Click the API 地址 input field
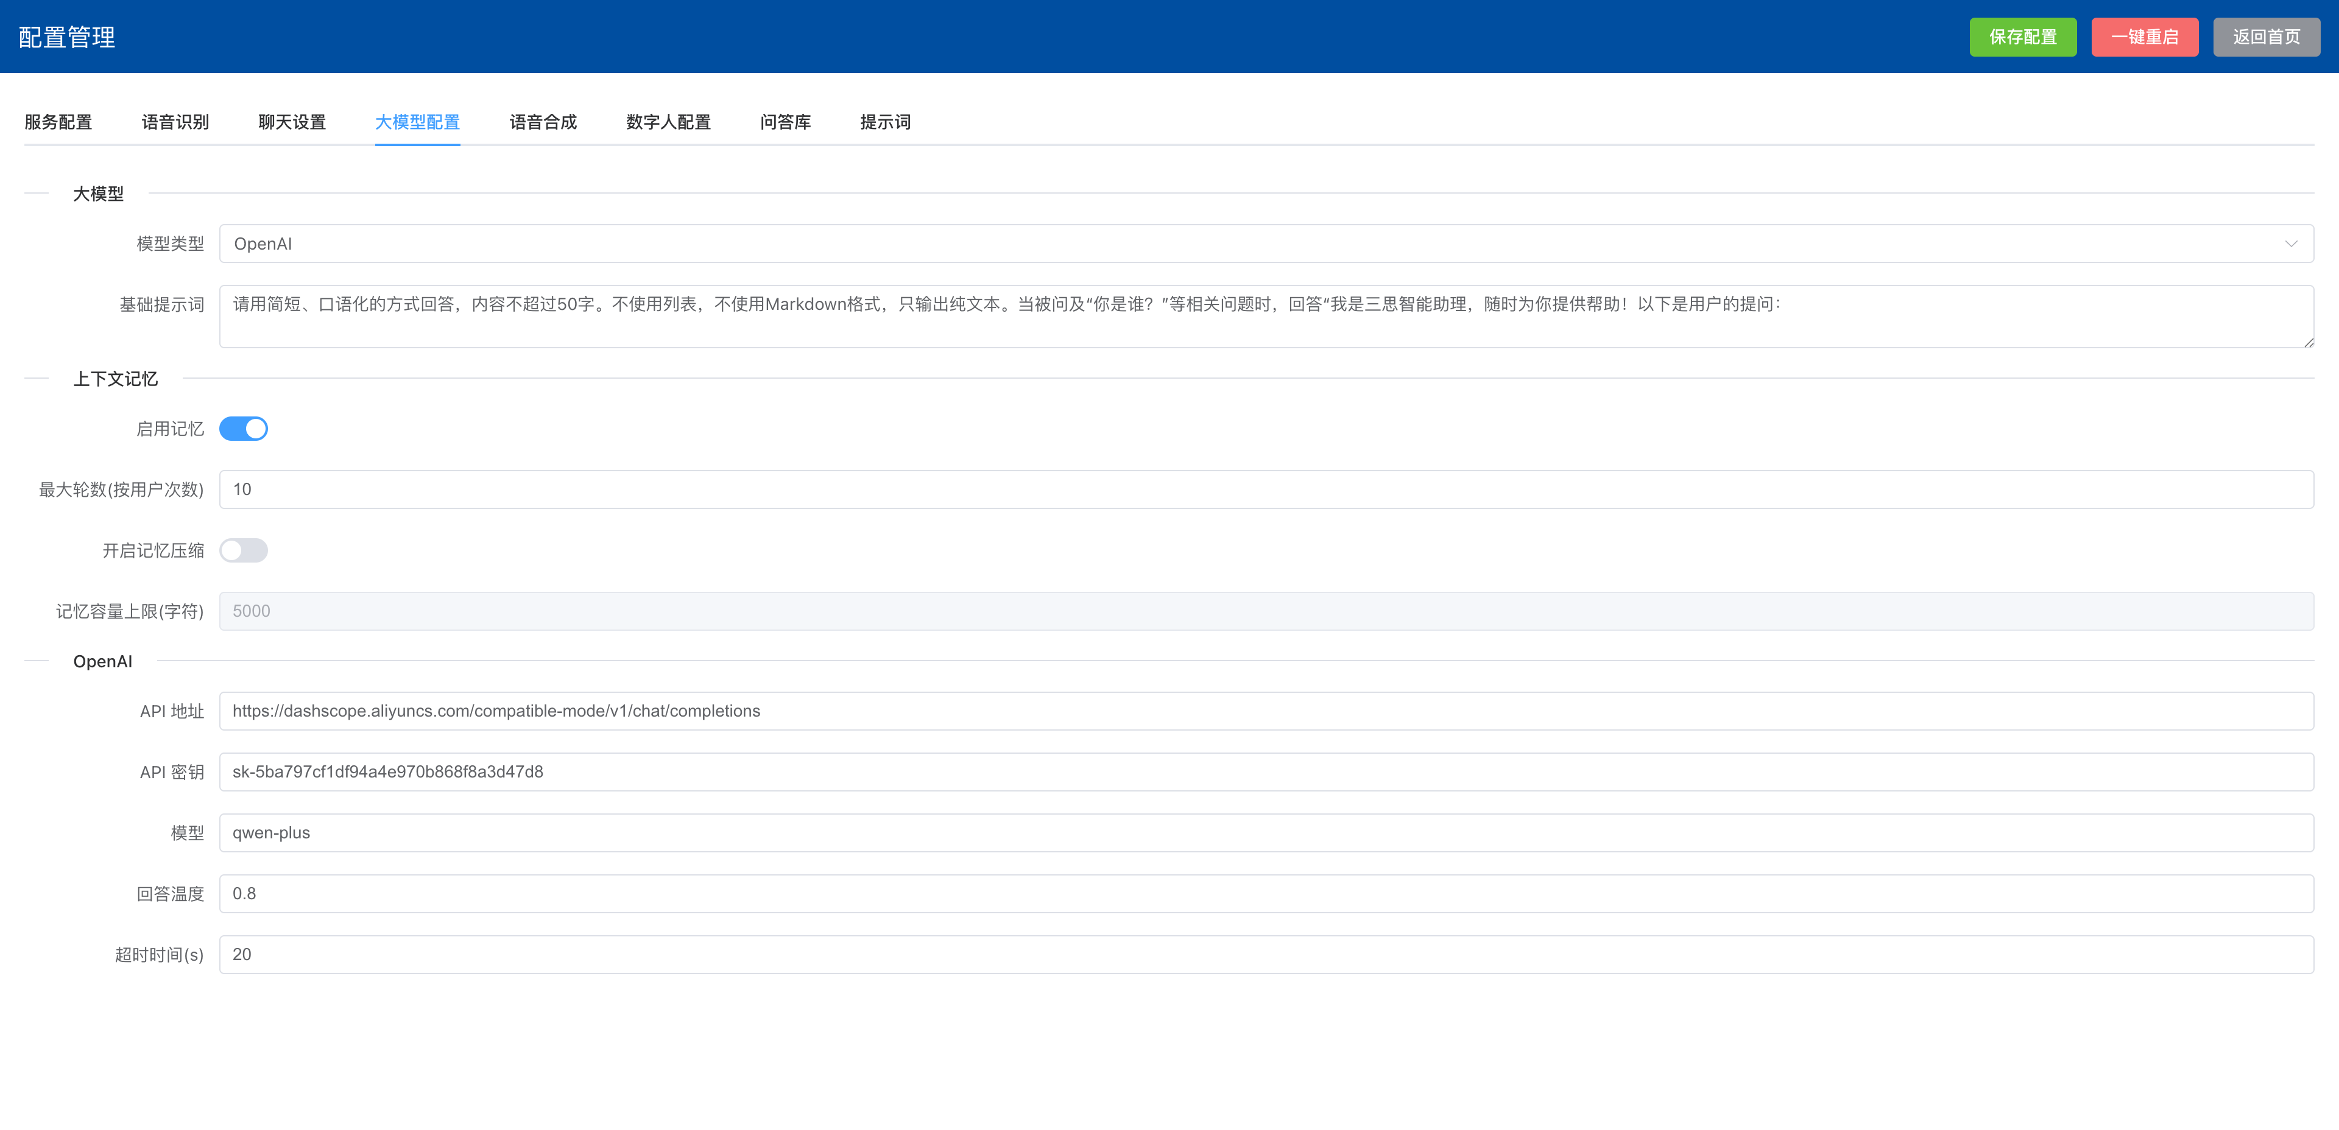 (1266, 711)
